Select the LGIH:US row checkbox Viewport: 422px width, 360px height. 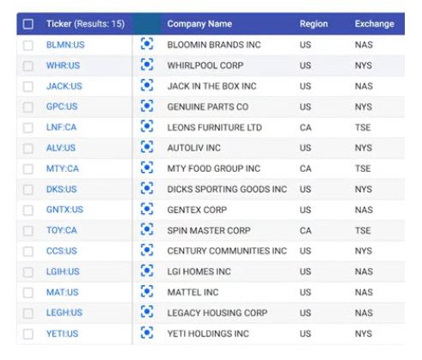click(x=28, y=272)
